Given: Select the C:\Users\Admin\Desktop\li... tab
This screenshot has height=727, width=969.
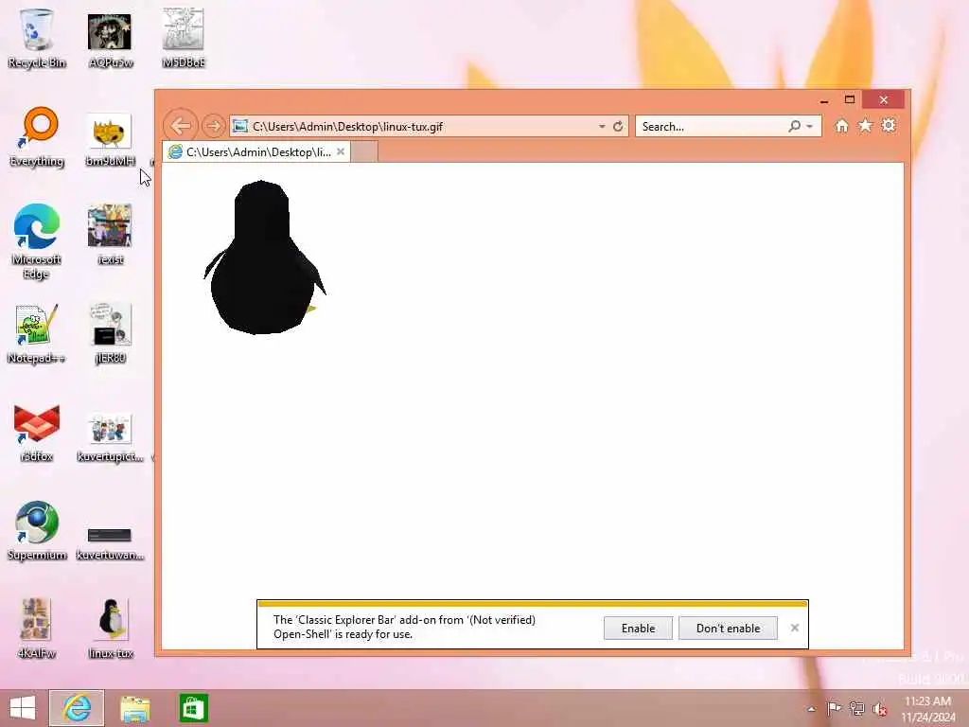Looking at the screenshot, I should (x=256, y=151).
